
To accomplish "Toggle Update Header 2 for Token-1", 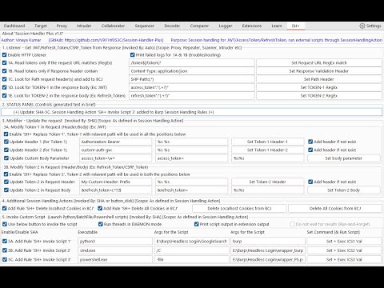I will point(6,150).
